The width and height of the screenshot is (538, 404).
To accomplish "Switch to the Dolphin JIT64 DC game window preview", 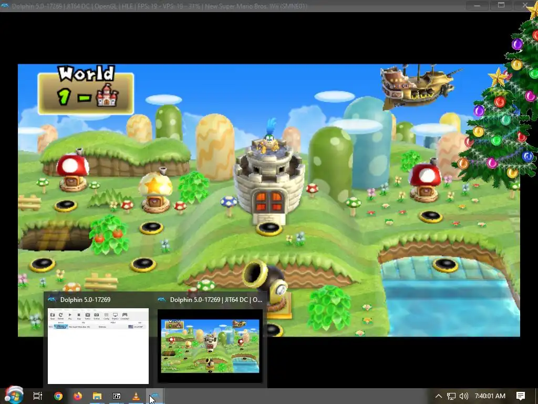I will [x=210, y=346].
